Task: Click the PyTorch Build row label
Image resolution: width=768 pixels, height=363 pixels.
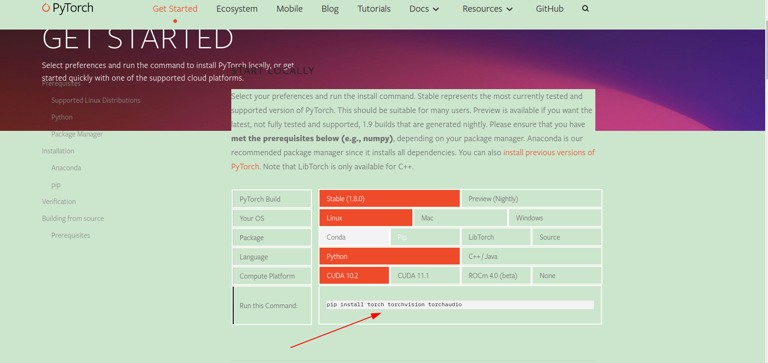Action: coord(272,199)
